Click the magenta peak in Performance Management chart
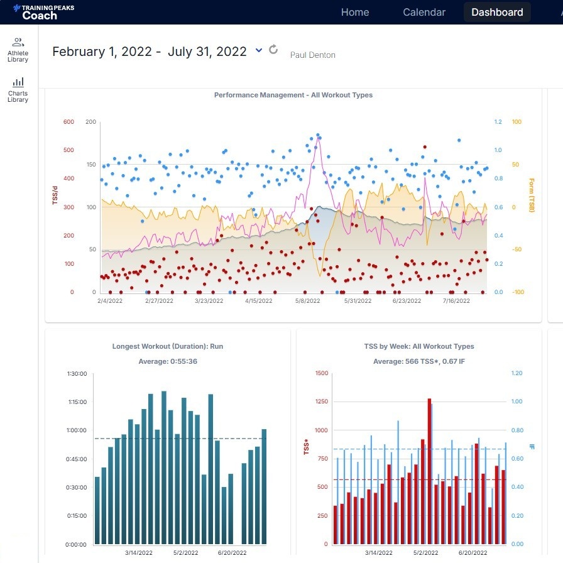The width and height of the screenshot is (563, 563). point(319,139)
